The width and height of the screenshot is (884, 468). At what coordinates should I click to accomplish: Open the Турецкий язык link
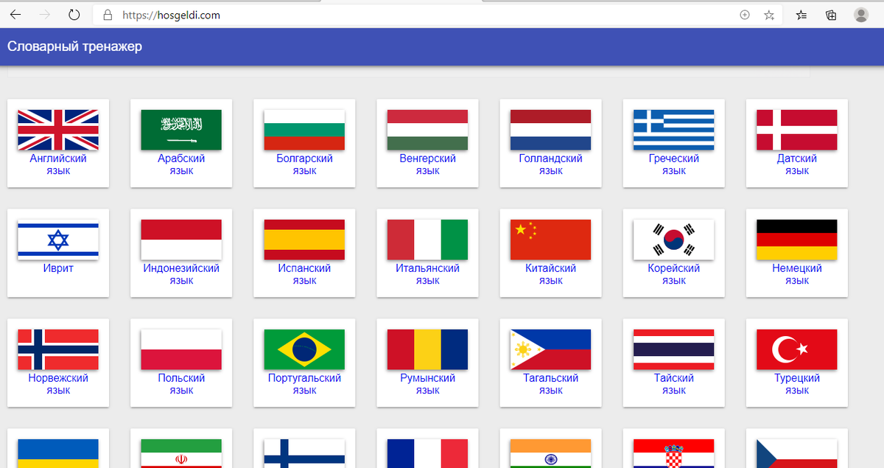pyautogui.click(x=797, y=384)
